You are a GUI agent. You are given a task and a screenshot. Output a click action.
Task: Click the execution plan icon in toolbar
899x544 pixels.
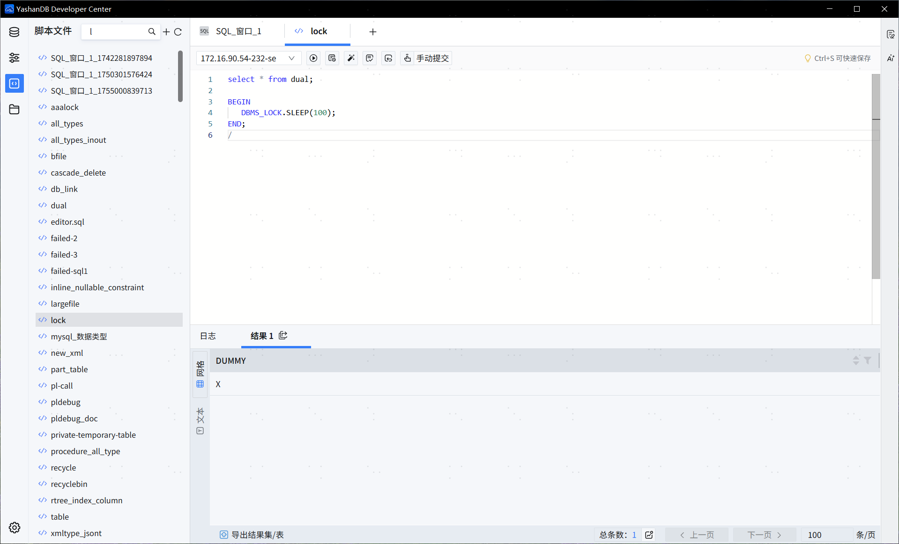pos(332,58)
